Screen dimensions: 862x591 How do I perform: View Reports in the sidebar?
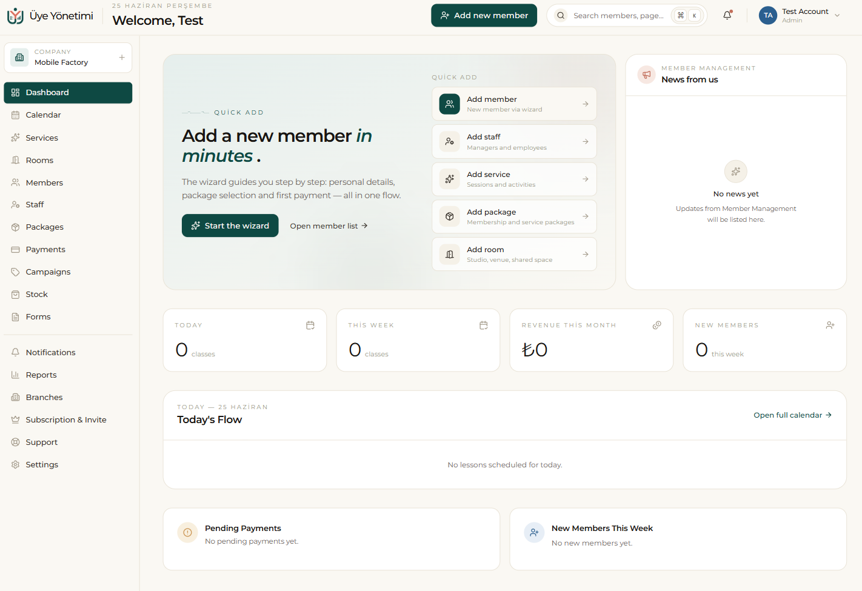[x=68, y=375]
